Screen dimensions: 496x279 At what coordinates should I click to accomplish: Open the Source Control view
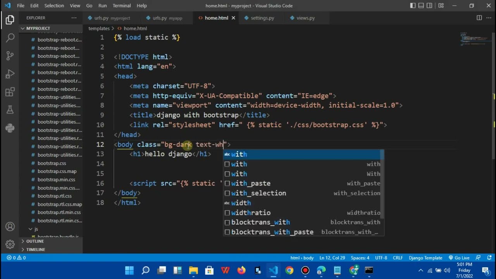point(10,56)
